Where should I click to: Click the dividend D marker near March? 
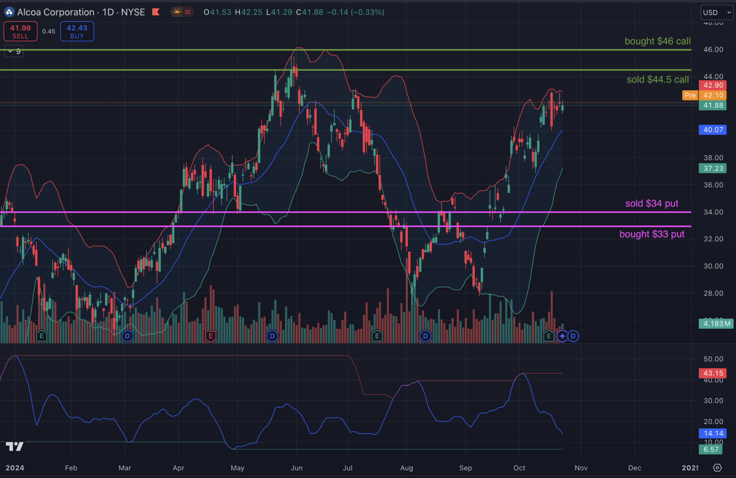pyautogui.click(x=127, y=336)
